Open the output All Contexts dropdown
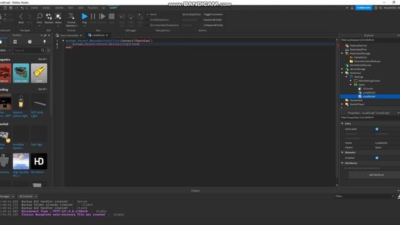Image resolution: width=400 pixels, height=225 pixels. point(28,196)
